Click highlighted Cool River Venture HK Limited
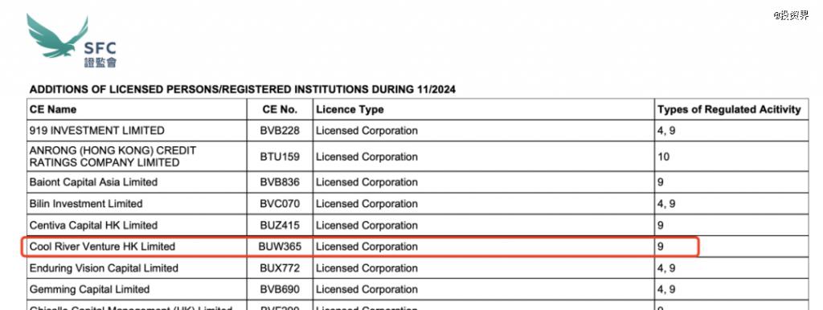 pos(102,247)
